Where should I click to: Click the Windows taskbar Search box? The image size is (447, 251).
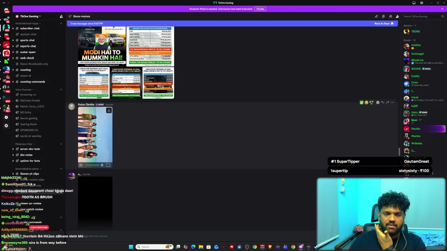pyautogui.click(x=154, y=247)
